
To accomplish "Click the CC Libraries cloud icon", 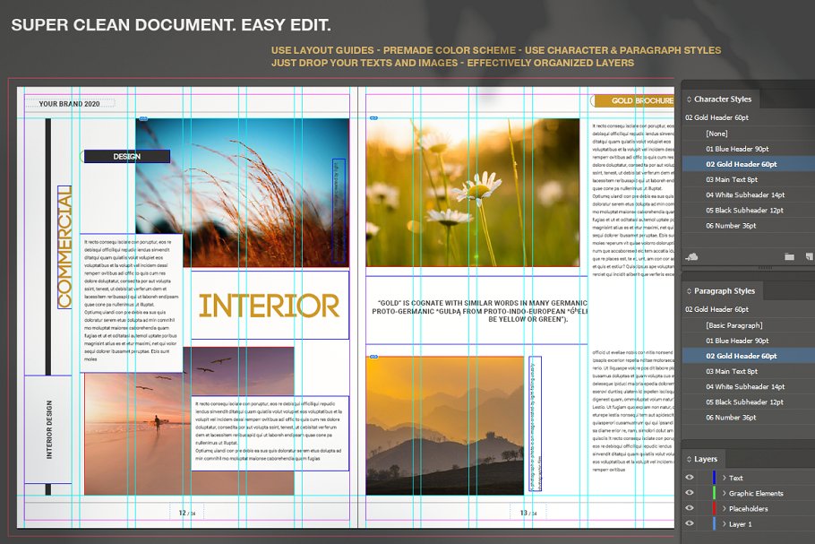I will [691, 257].
